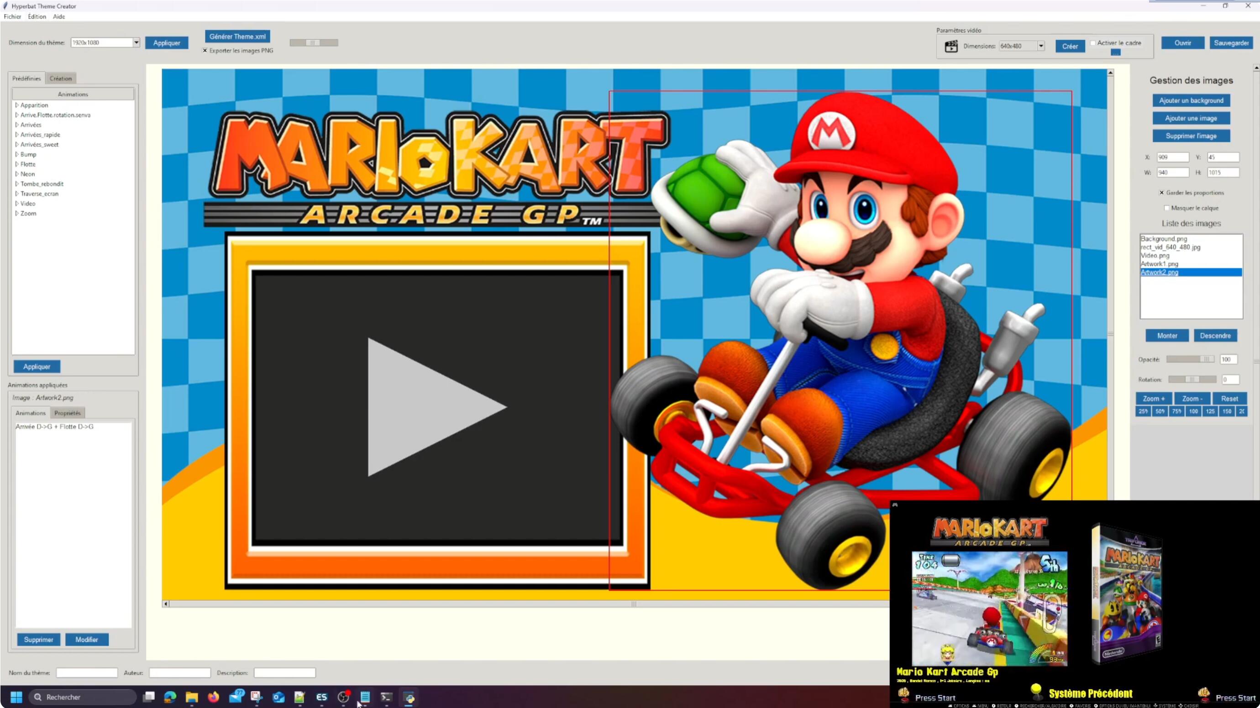Screen dimensions: 1260x708
Task: Switch to the Création tab
Action: [x=61, y=78]
